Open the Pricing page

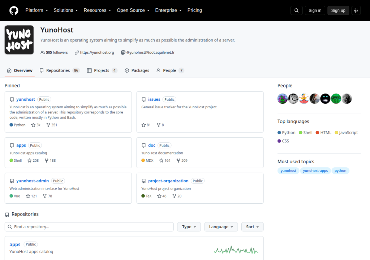195,10
